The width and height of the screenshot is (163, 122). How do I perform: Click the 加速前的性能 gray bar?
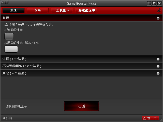pyautogui.click(x=9, y=36)
